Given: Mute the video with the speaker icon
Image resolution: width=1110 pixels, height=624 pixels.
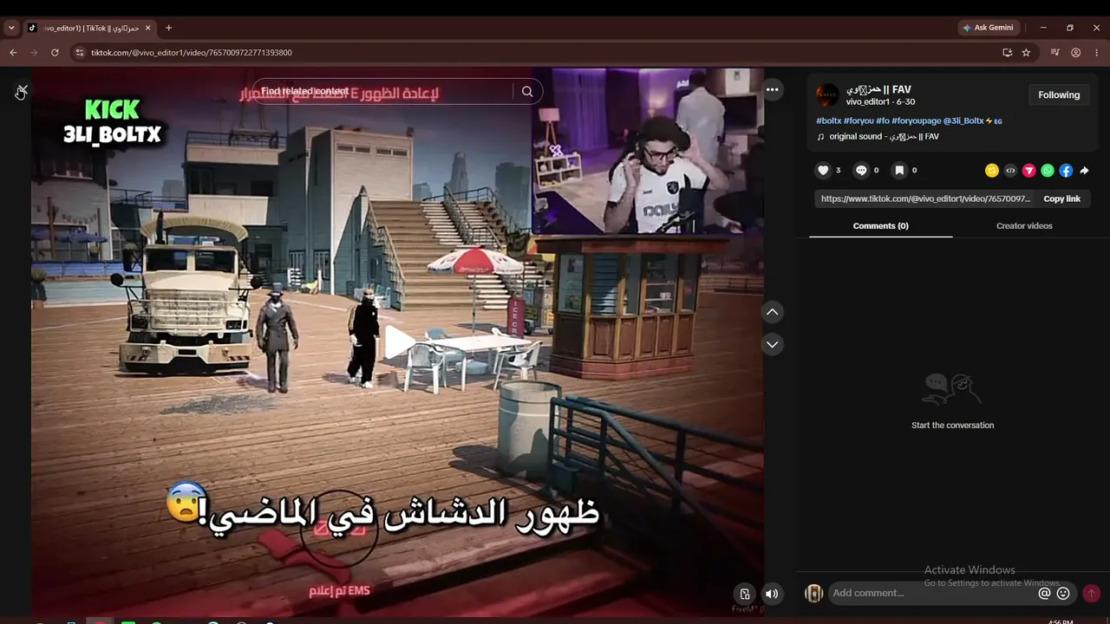Looking at the screenshot, I should click(771, 594).
